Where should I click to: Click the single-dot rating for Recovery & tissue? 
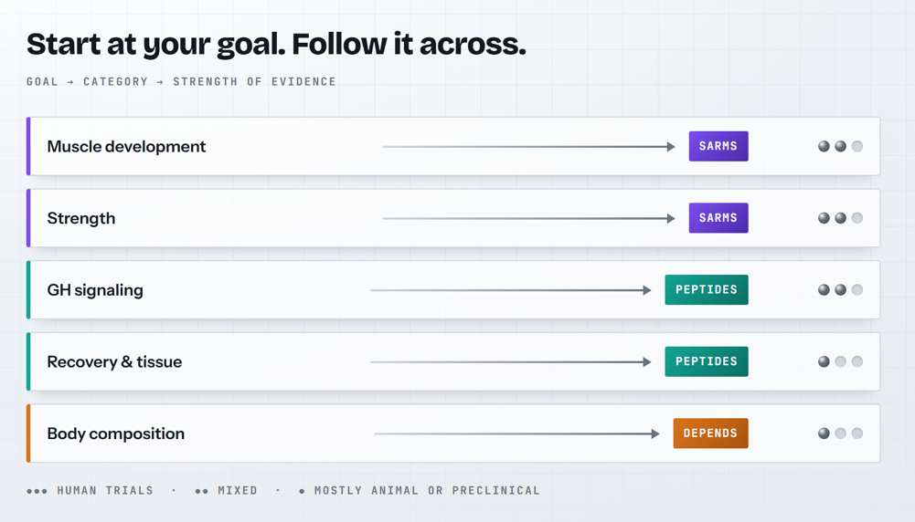point(840,361)
